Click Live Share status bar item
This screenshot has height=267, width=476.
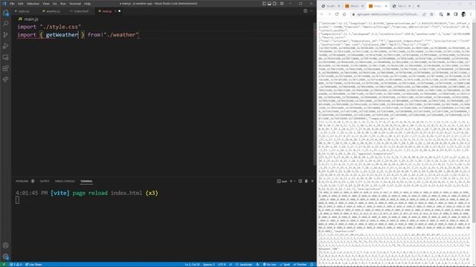point(33,265)
